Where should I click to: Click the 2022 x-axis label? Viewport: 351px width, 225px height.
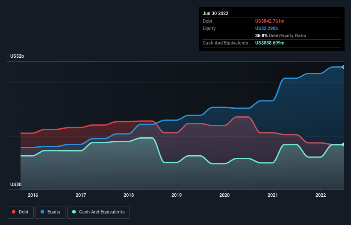pos(321,195)
